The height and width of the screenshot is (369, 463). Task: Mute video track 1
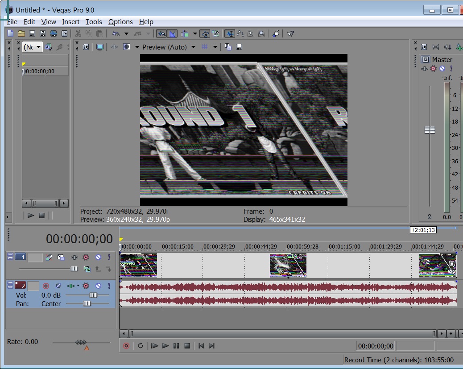98,257
